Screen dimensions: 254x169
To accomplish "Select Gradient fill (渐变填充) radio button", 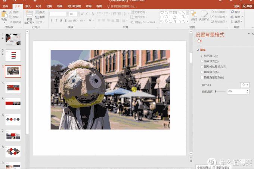I will (x=202, y=61).
